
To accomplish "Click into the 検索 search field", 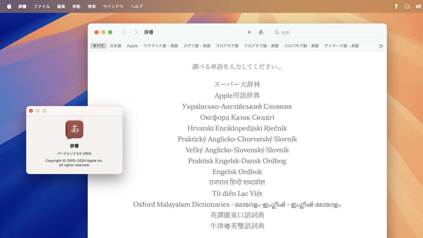I will point(327,32).
